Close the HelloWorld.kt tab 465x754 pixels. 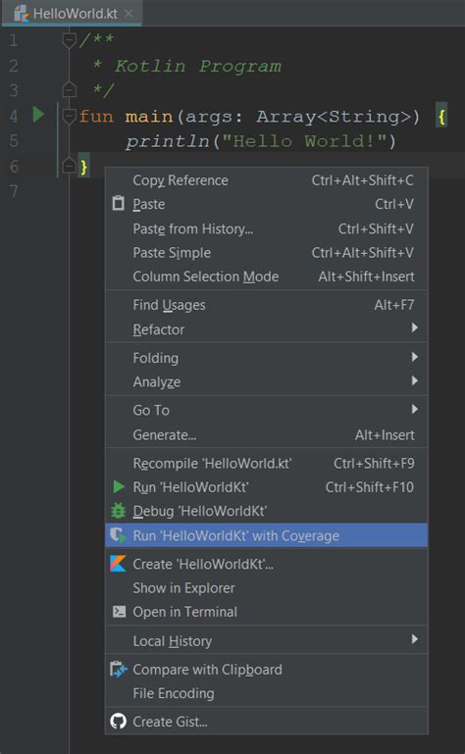tap(129, 14)
